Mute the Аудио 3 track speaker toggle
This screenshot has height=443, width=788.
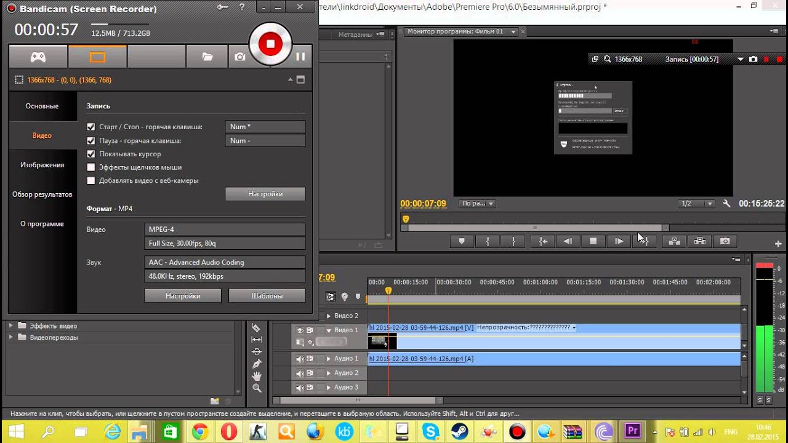pos(300,388)
